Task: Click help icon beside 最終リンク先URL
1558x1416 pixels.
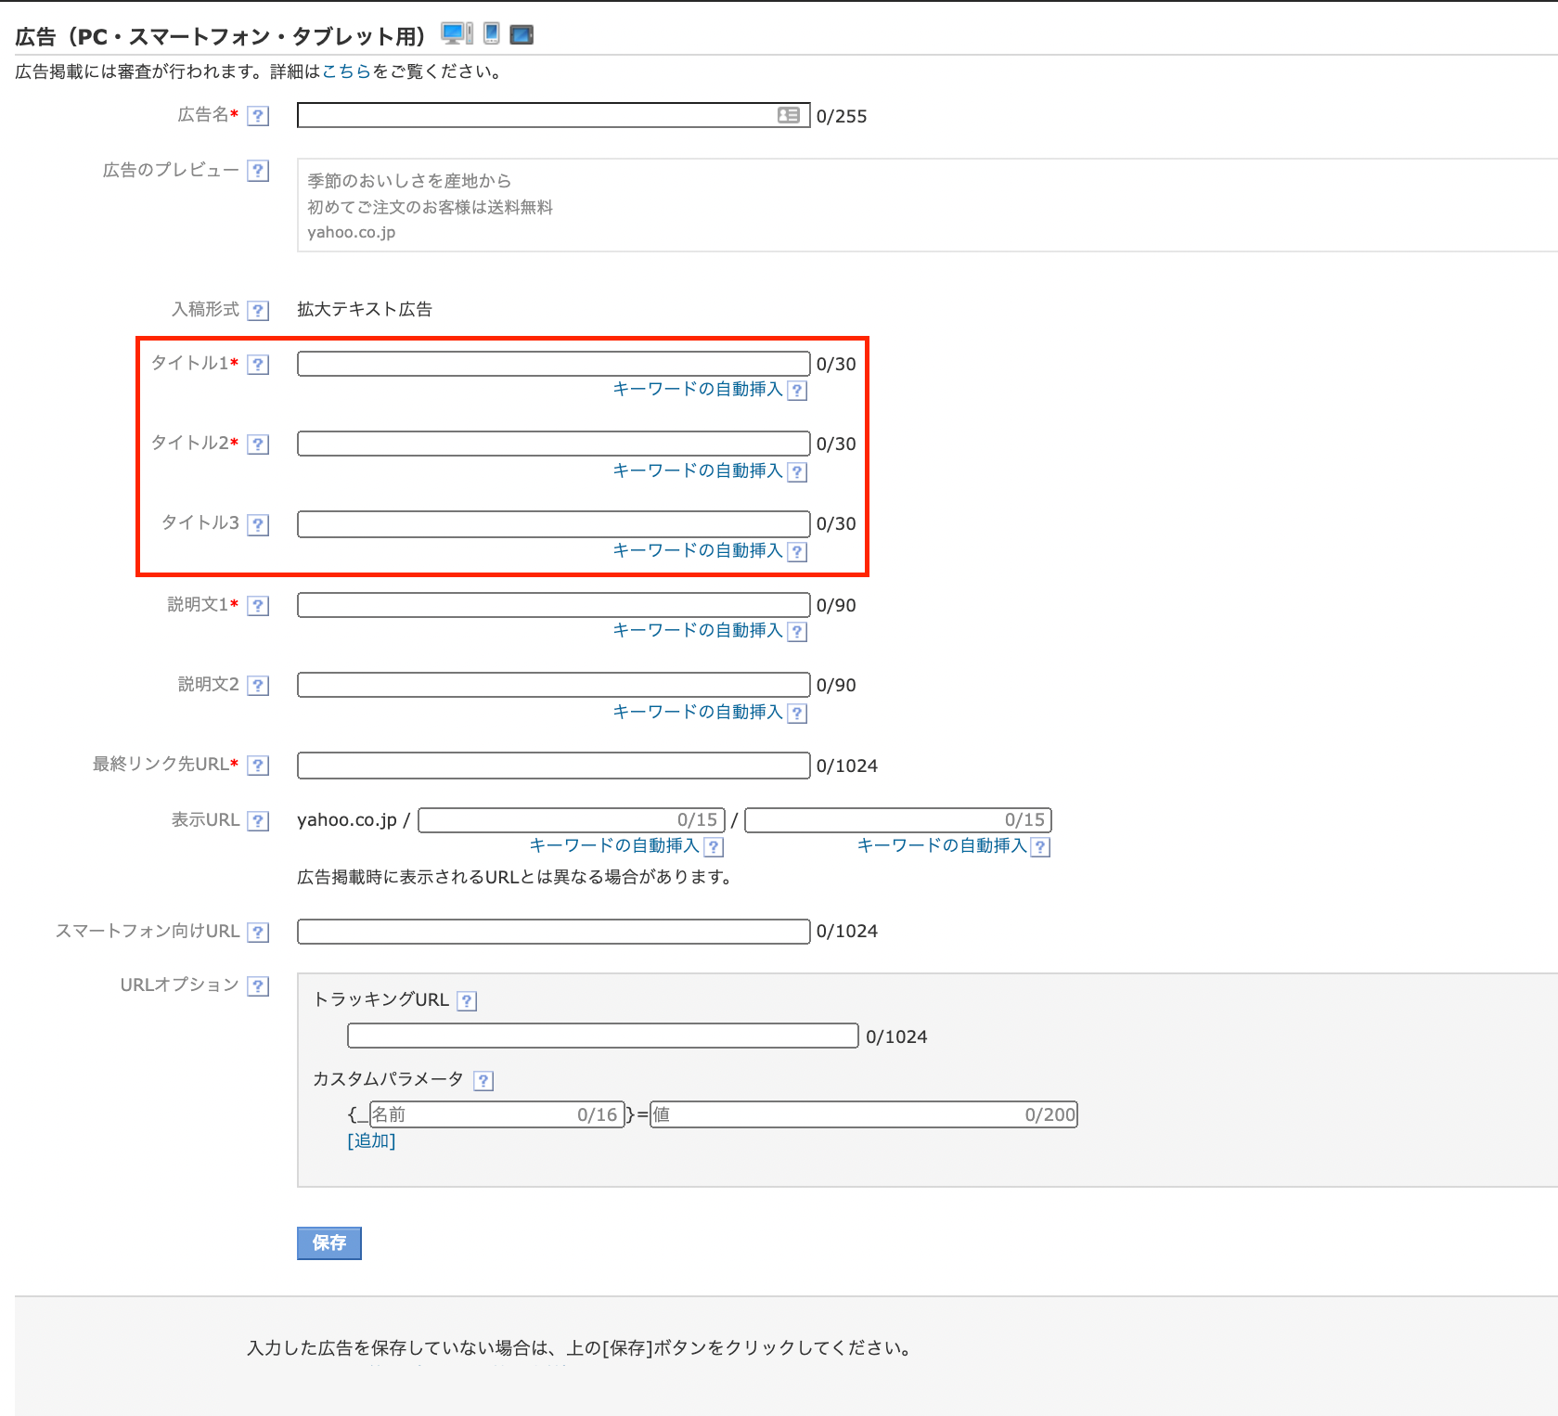Action: pyautogui.click(x=259, y=765)
